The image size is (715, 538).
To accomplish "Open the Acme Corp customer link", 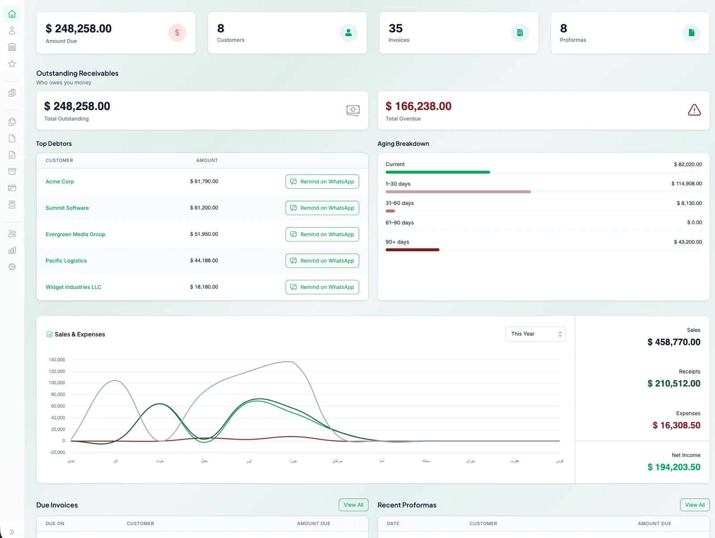I will tap(59, 182).
